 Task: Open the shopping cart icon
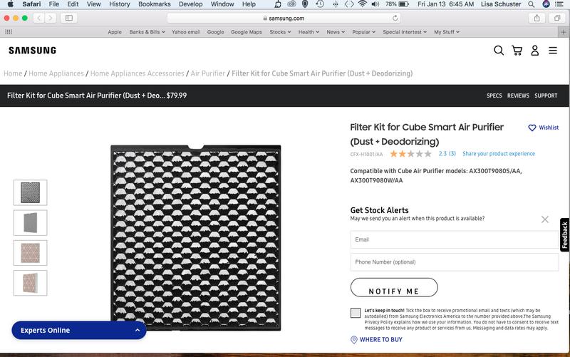pos(517,51)
